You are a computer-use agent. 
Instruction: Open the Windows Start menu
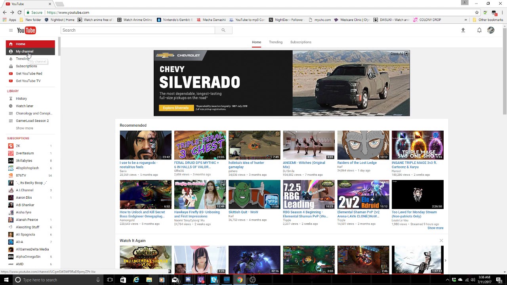(x=6, y=280)
